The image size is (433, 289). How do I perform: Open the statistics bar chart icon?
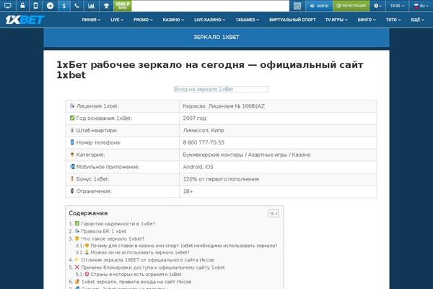91,6
